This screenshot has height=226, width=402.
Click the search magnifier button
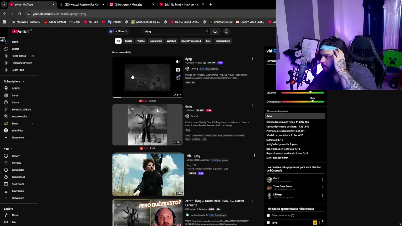pos(215,31)
